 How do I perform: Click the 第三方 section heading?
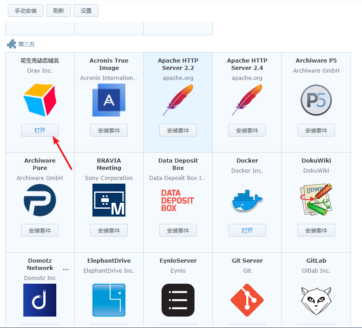click(27, 44)
